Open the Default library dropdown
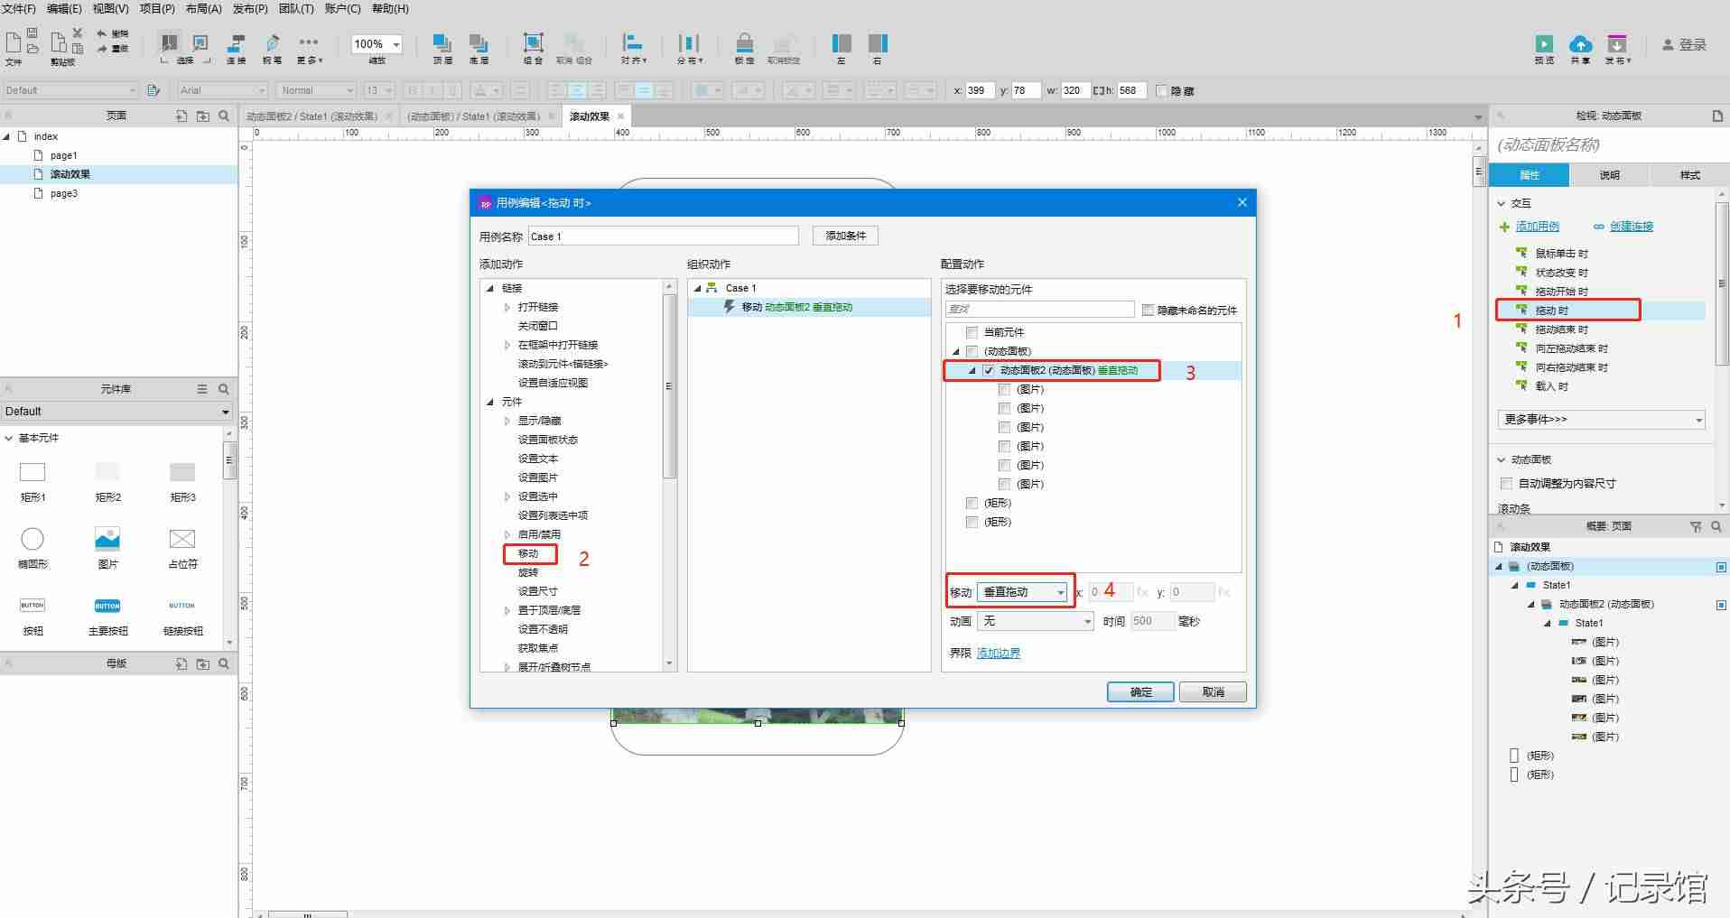The width and height of the screenshot is (1730, 918). (x=117, y=412)
